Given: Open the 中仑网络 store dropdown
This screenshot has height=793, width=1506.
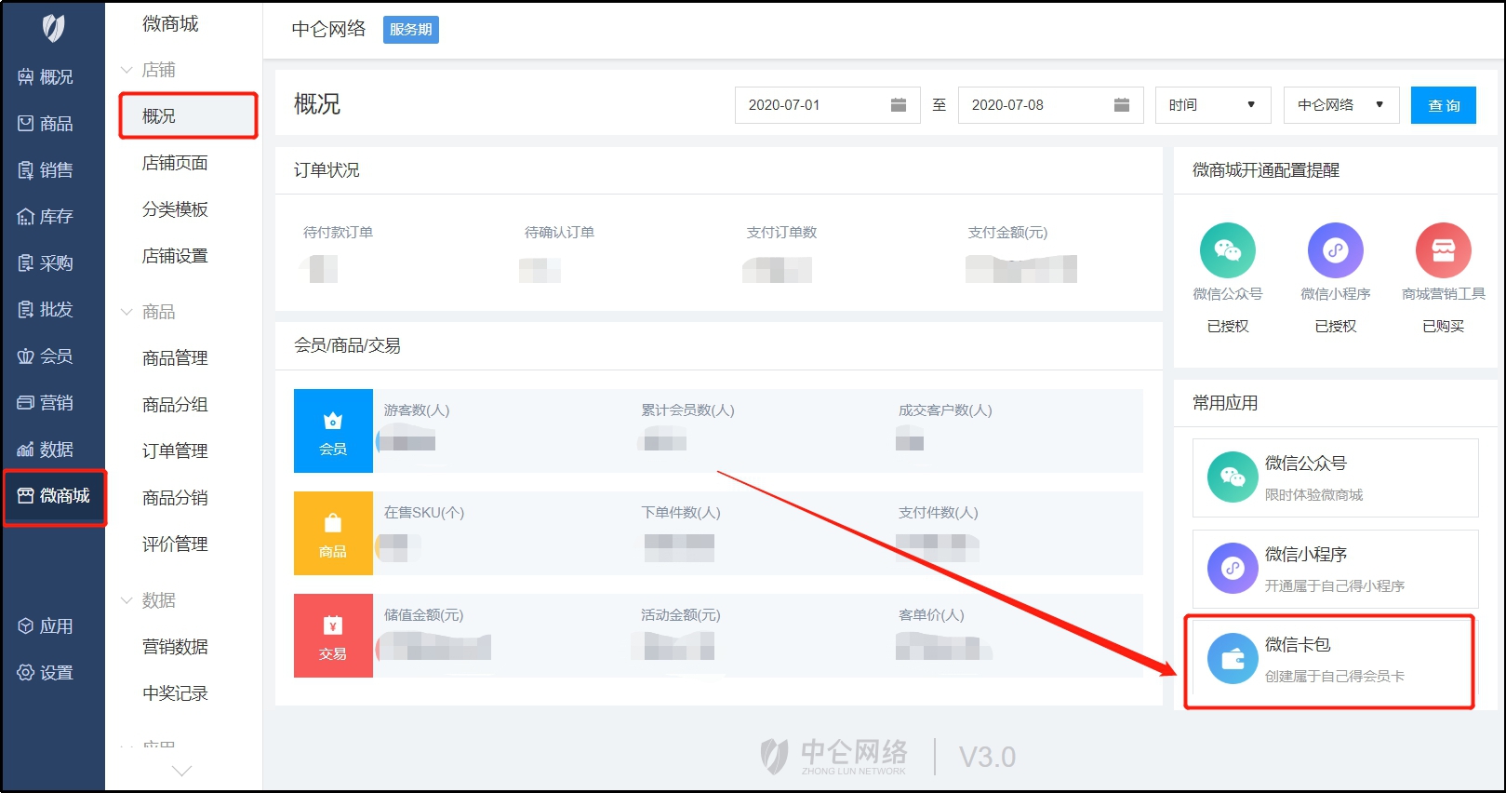Looking at the screenshot, I should tap(1340, 105).
